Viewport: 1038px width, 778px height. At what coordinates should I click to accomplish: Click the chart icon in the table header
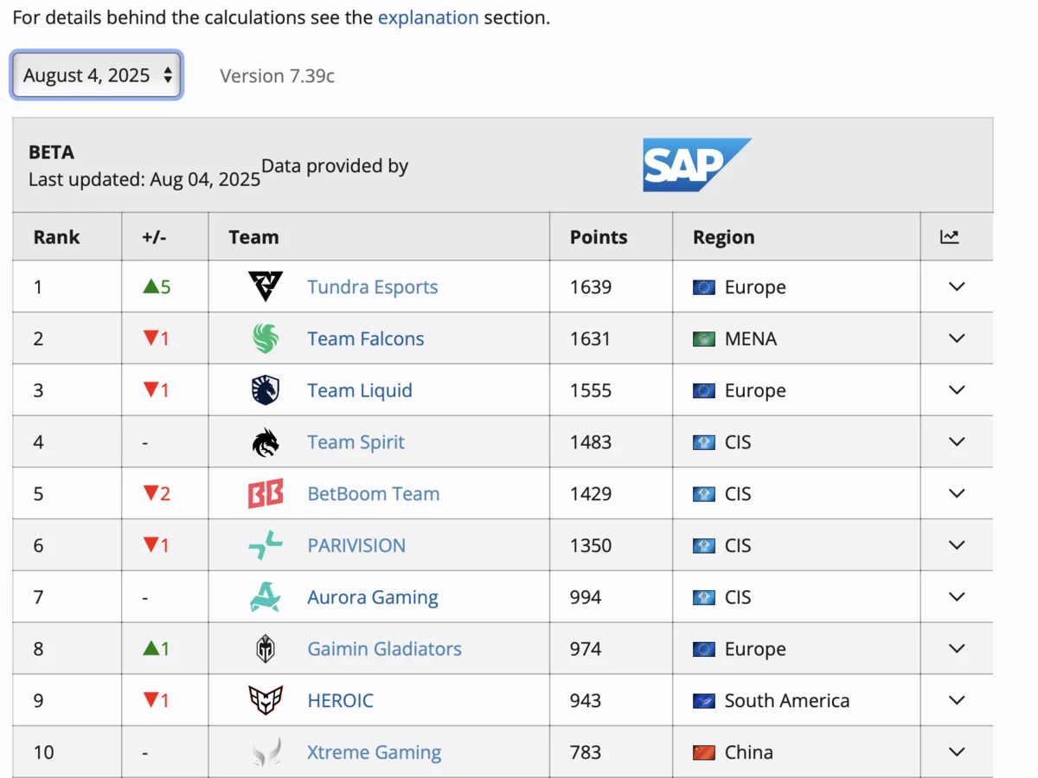(x=950, y=235)
